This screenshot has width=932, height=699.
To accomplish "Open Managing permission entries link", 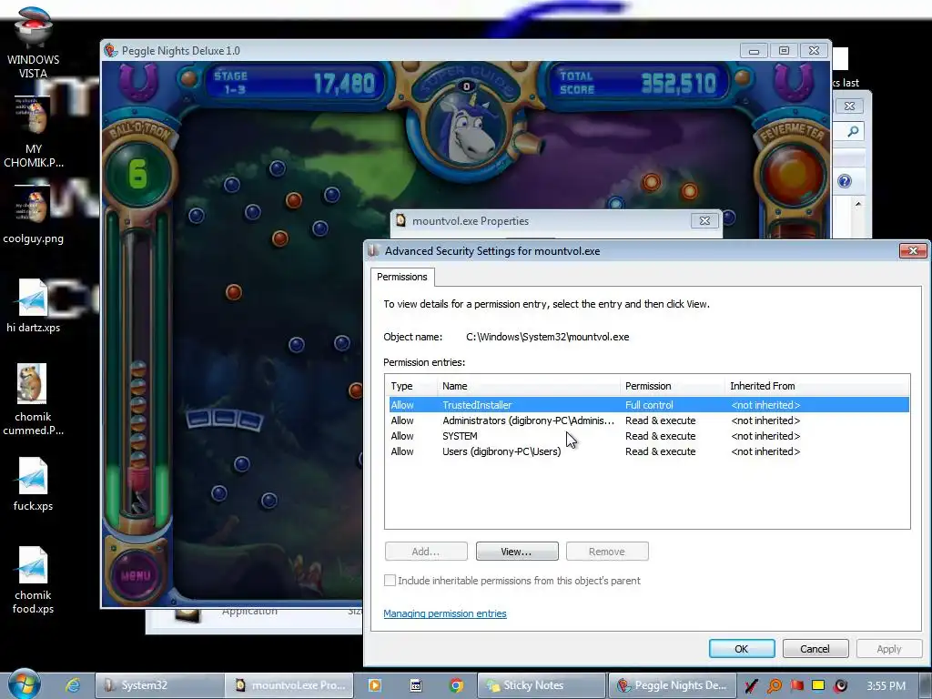I will point(444,613).
